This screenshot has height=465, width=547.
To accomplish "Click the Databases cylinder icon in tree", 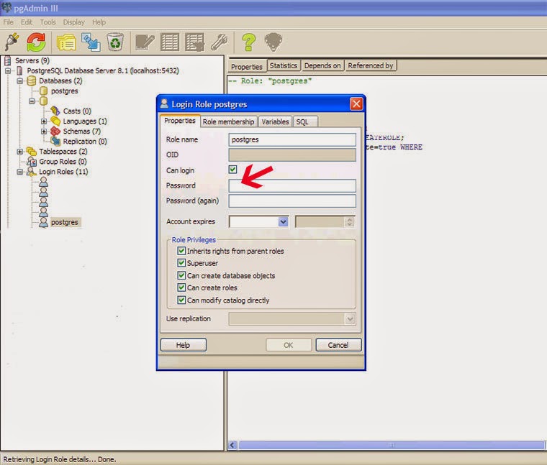I will [x=32, y=80].
